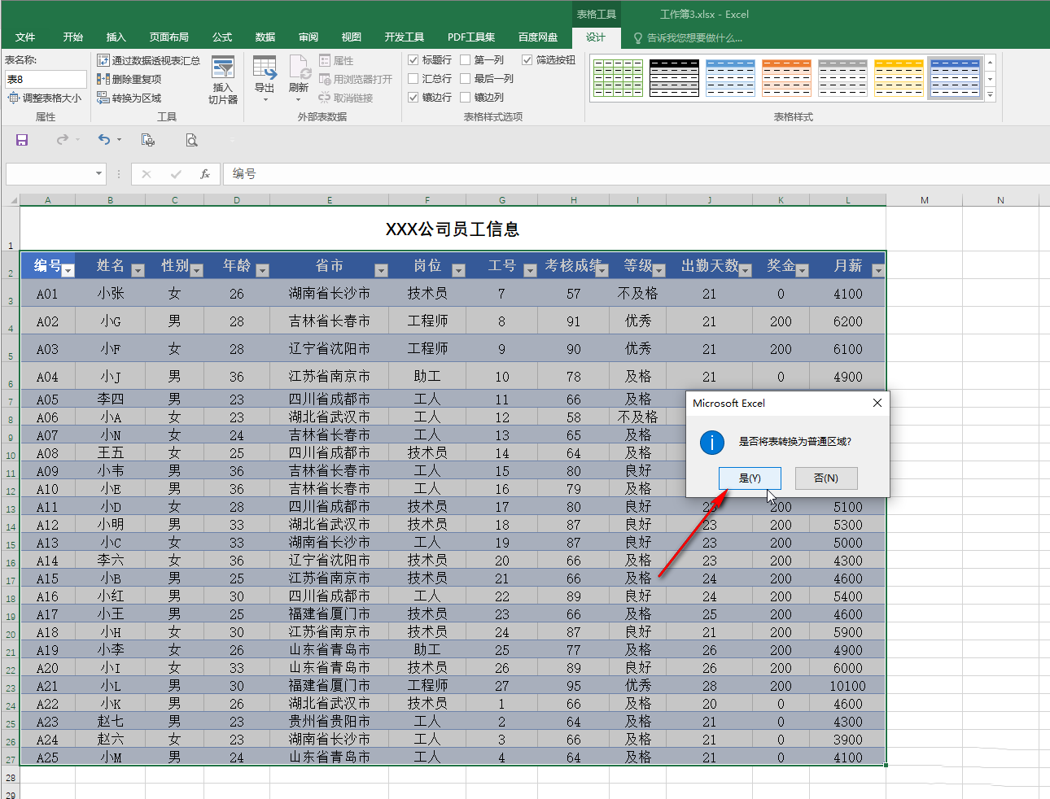Enable Banded Columns (镶边列) checkbox

466,98
